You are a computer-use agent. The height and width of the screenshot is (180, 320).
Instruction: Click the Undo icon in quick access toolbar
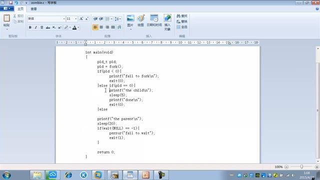16,2
